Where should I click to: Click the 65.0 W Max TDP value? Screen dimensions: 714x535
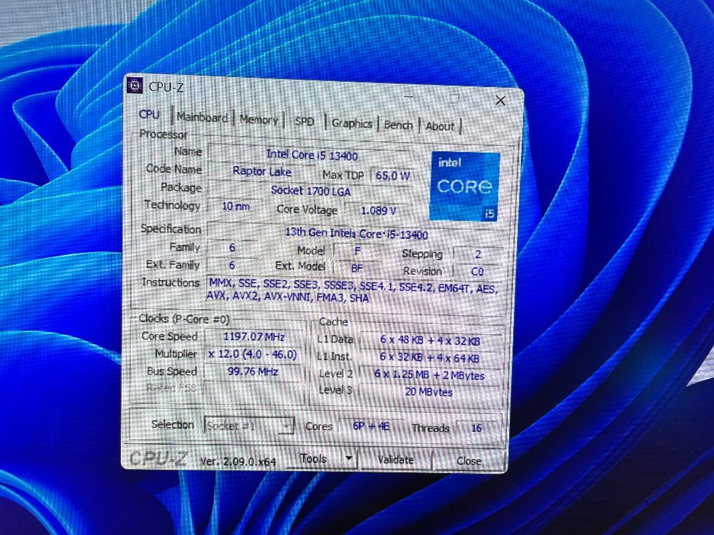(393, 176)
